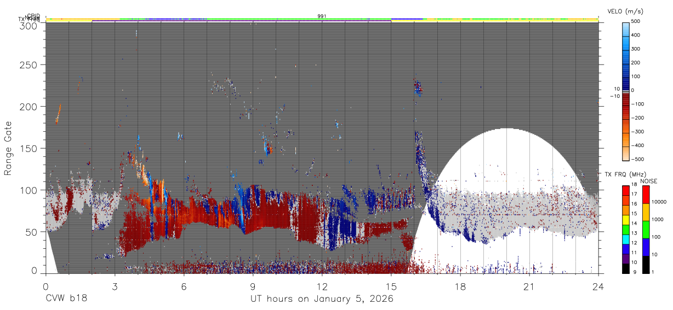Click the '200' velocity scale label
Image resolution: width=673 pixels, height=310 pixels.
click(636, 62)
